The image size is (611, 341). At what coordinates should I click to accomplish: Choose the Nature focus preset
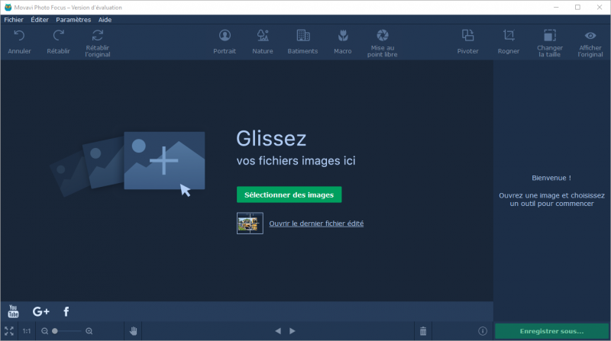[262, 36]
